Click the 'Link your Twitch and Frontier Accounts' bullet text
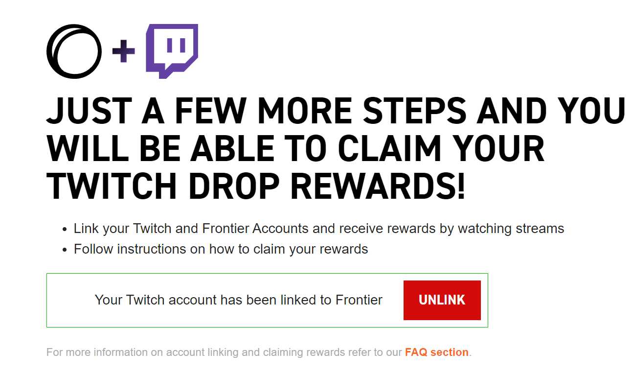 [x=319, y=229]
